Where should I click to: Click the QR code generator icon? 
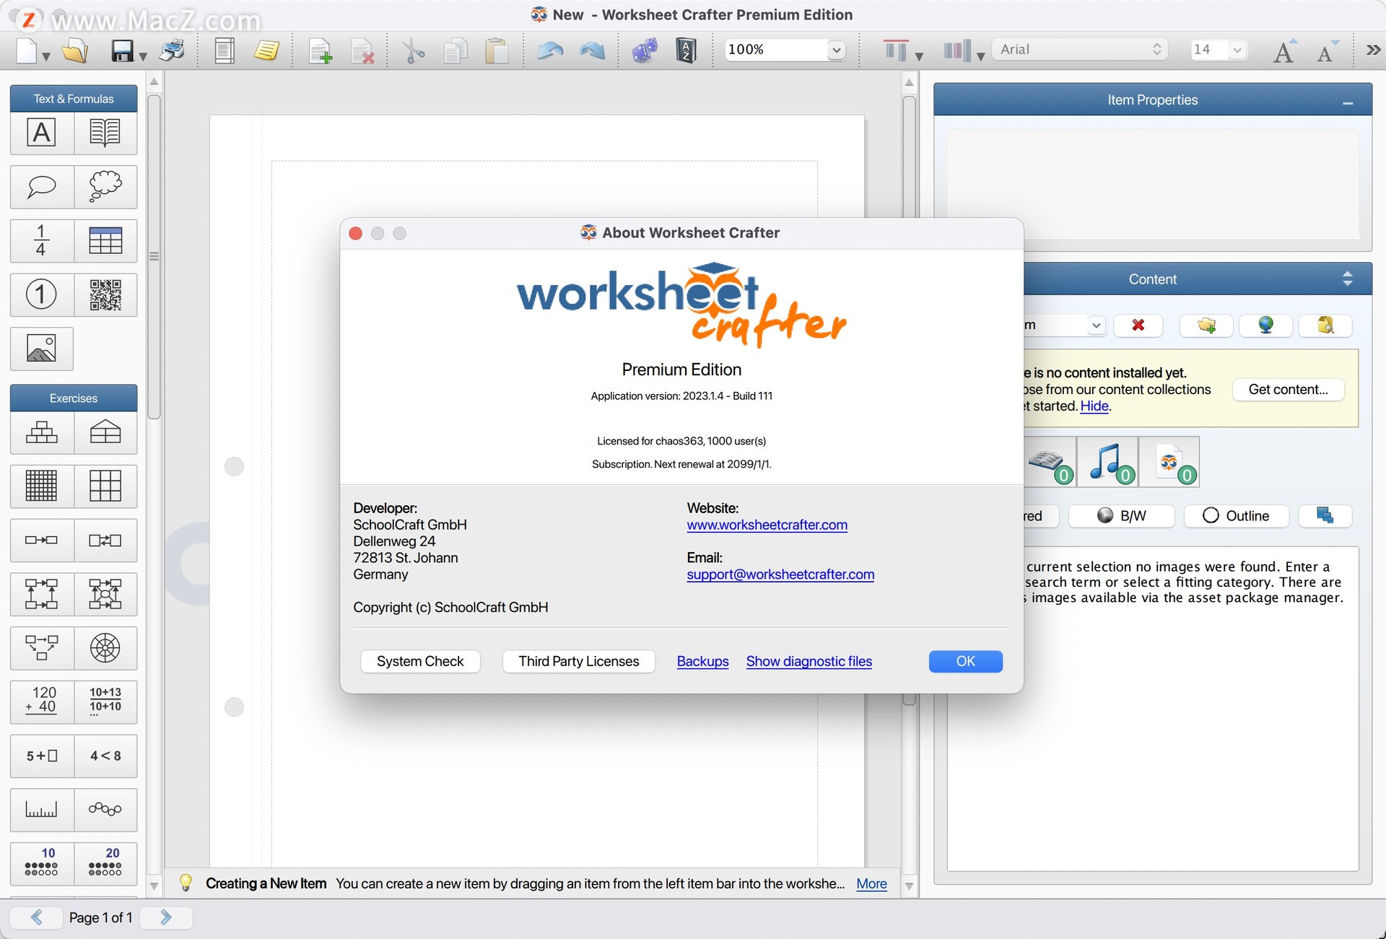click(105, 294)
